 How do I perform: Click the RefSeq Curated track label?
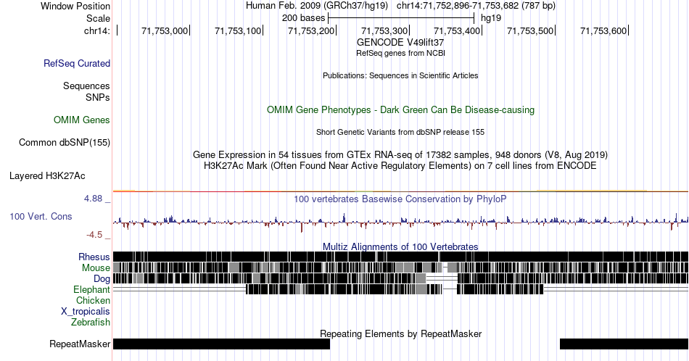tap(77, 63)
